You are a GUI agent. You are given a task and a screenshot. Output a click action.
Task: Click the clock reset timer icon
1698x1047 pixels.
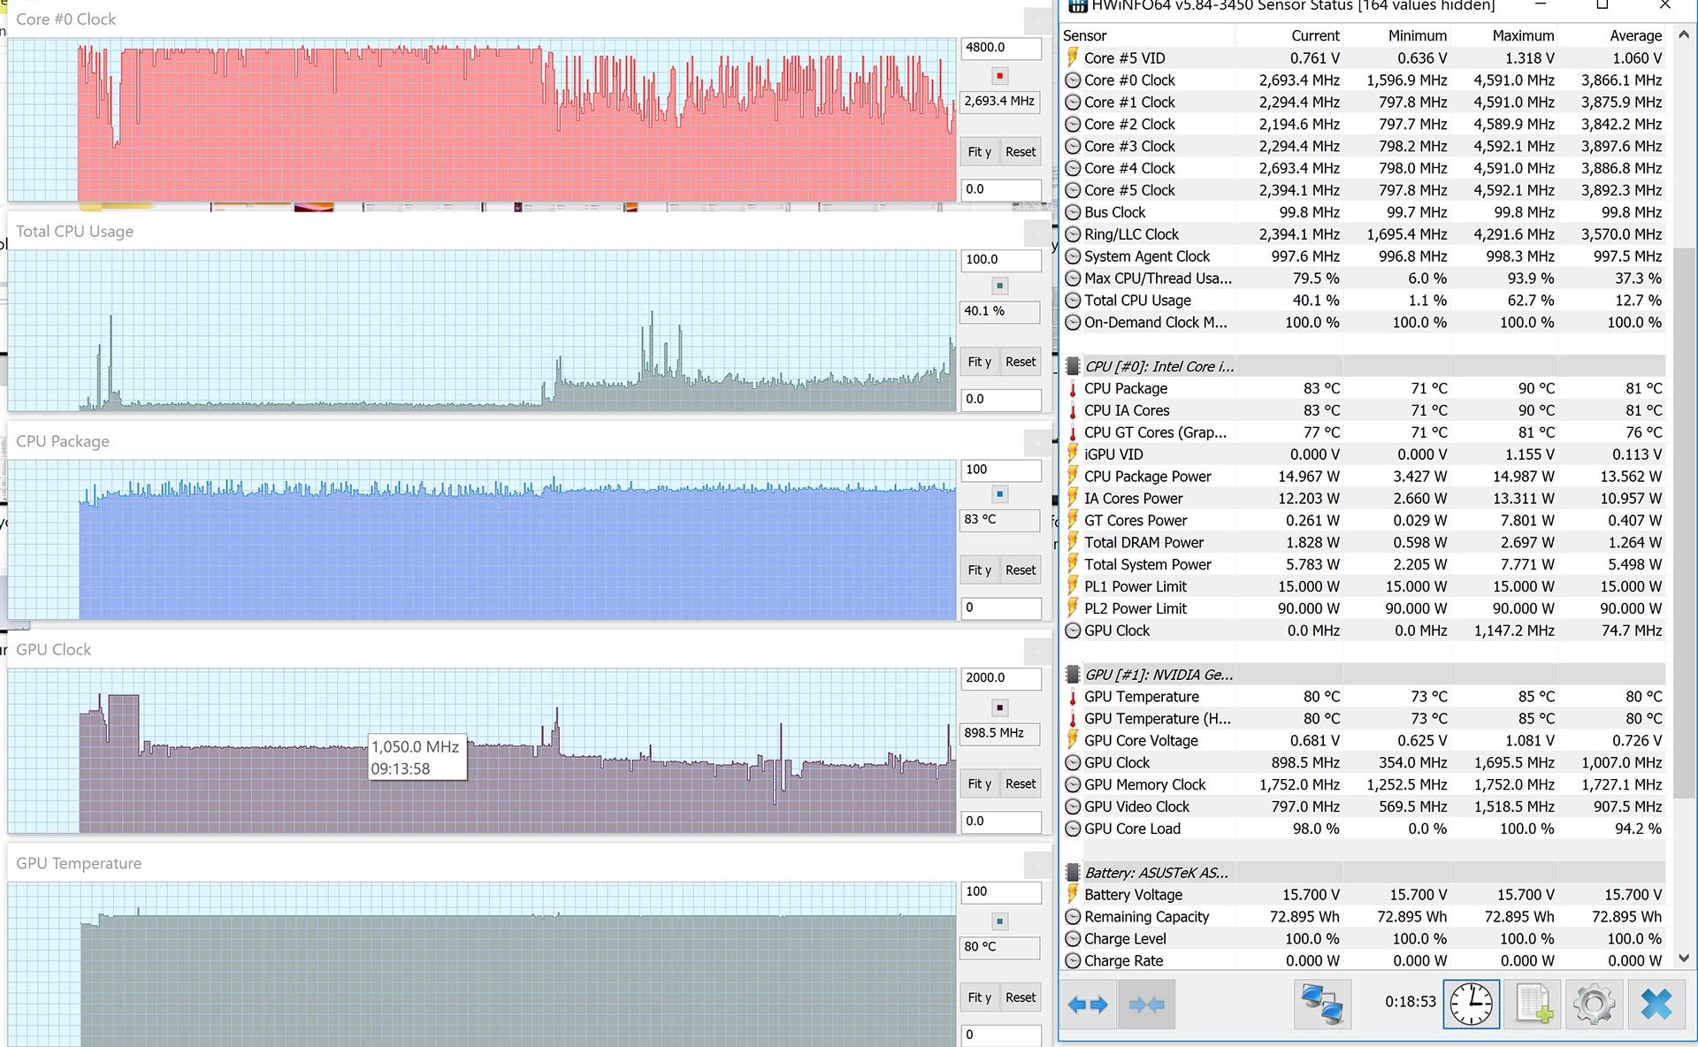1471,1004
